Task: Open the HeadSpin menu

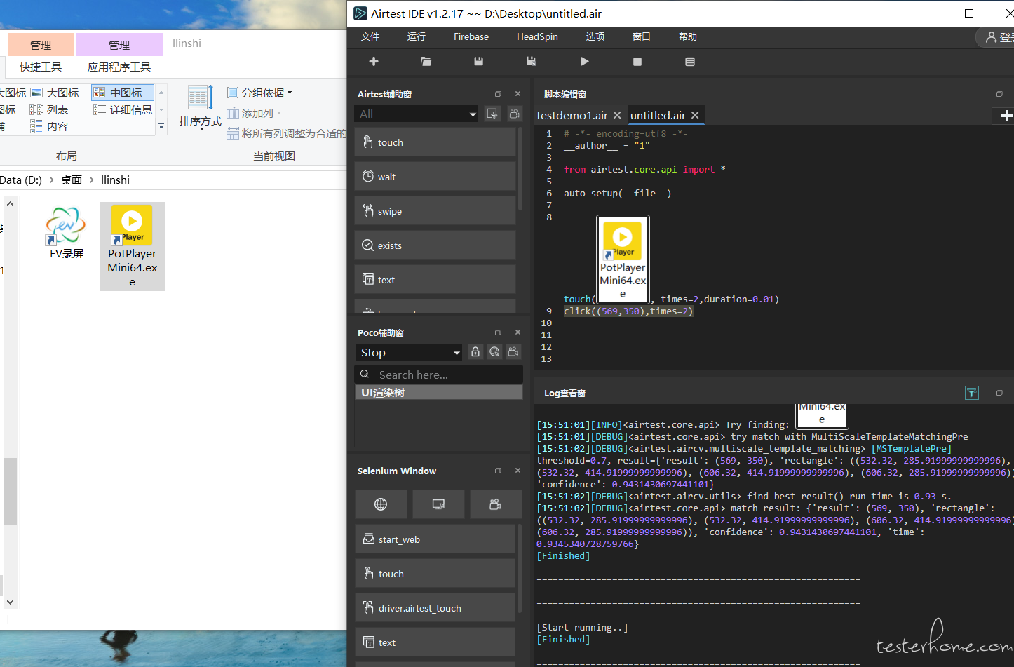Action: 537,36
